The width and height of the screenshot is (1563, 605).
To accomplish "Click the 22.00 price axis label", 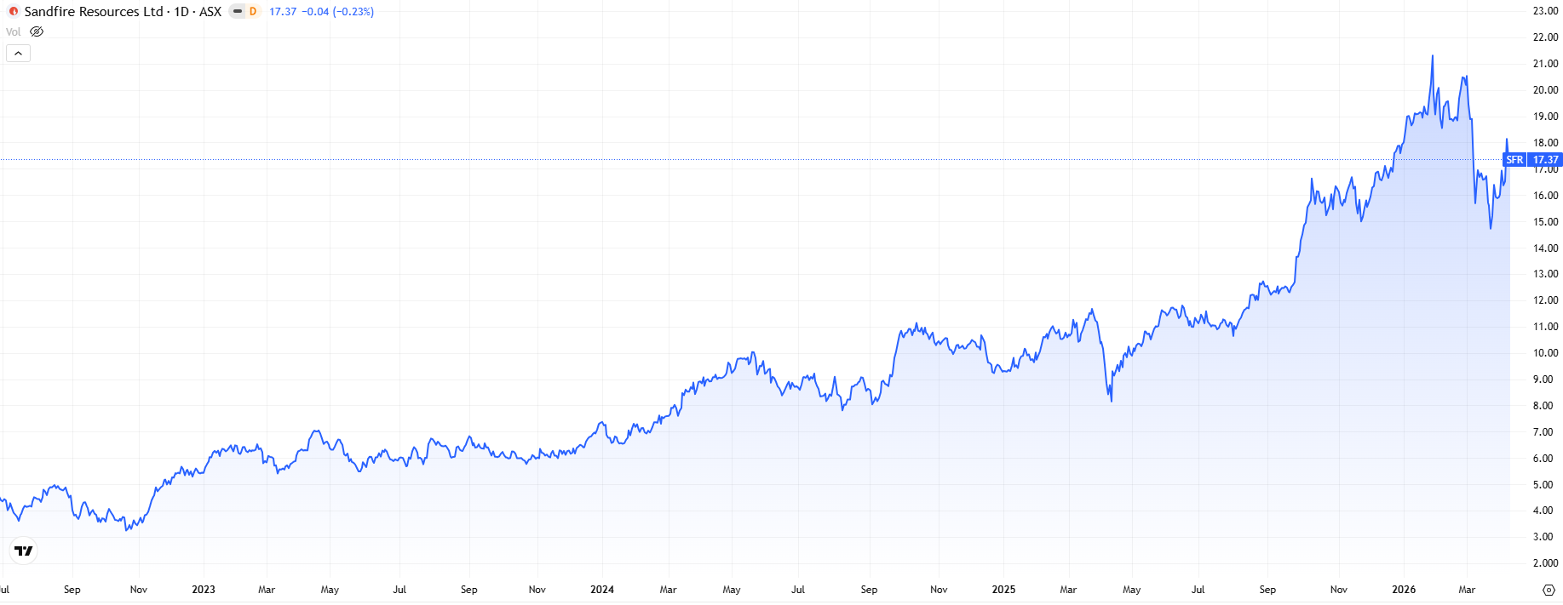I will [1545, 37].
